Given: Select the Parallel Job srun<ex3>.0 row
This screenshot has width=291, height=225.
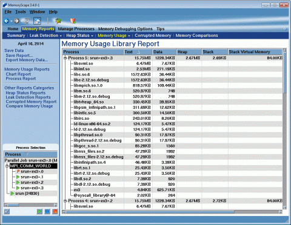Looking at the screenshot, I should point(31,160).
